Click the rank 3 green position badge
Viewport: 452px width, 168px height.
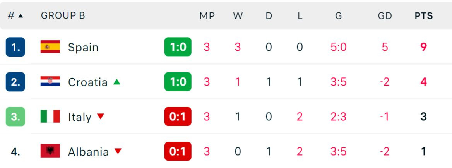[15, 117]
